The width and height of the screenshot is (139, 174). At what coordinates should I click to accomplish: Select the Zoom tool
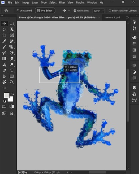pyautogui.click(x=12, y=82)
